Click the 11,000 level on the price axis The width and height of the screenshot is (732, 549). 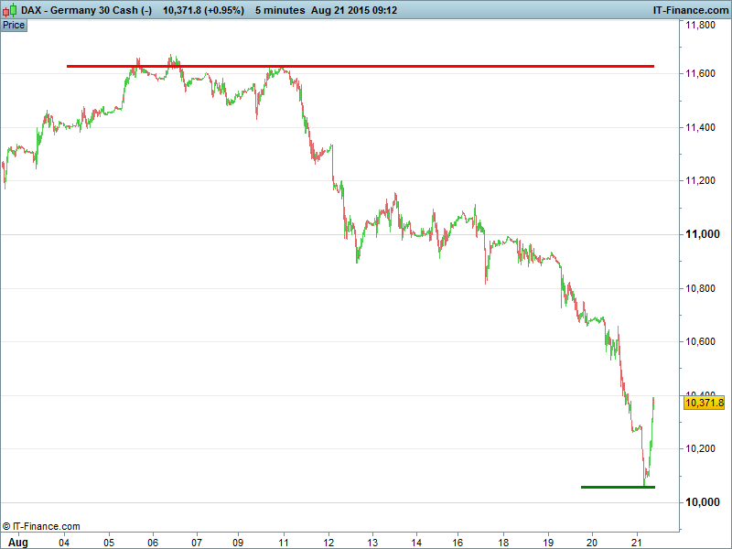tap(703, 235)
